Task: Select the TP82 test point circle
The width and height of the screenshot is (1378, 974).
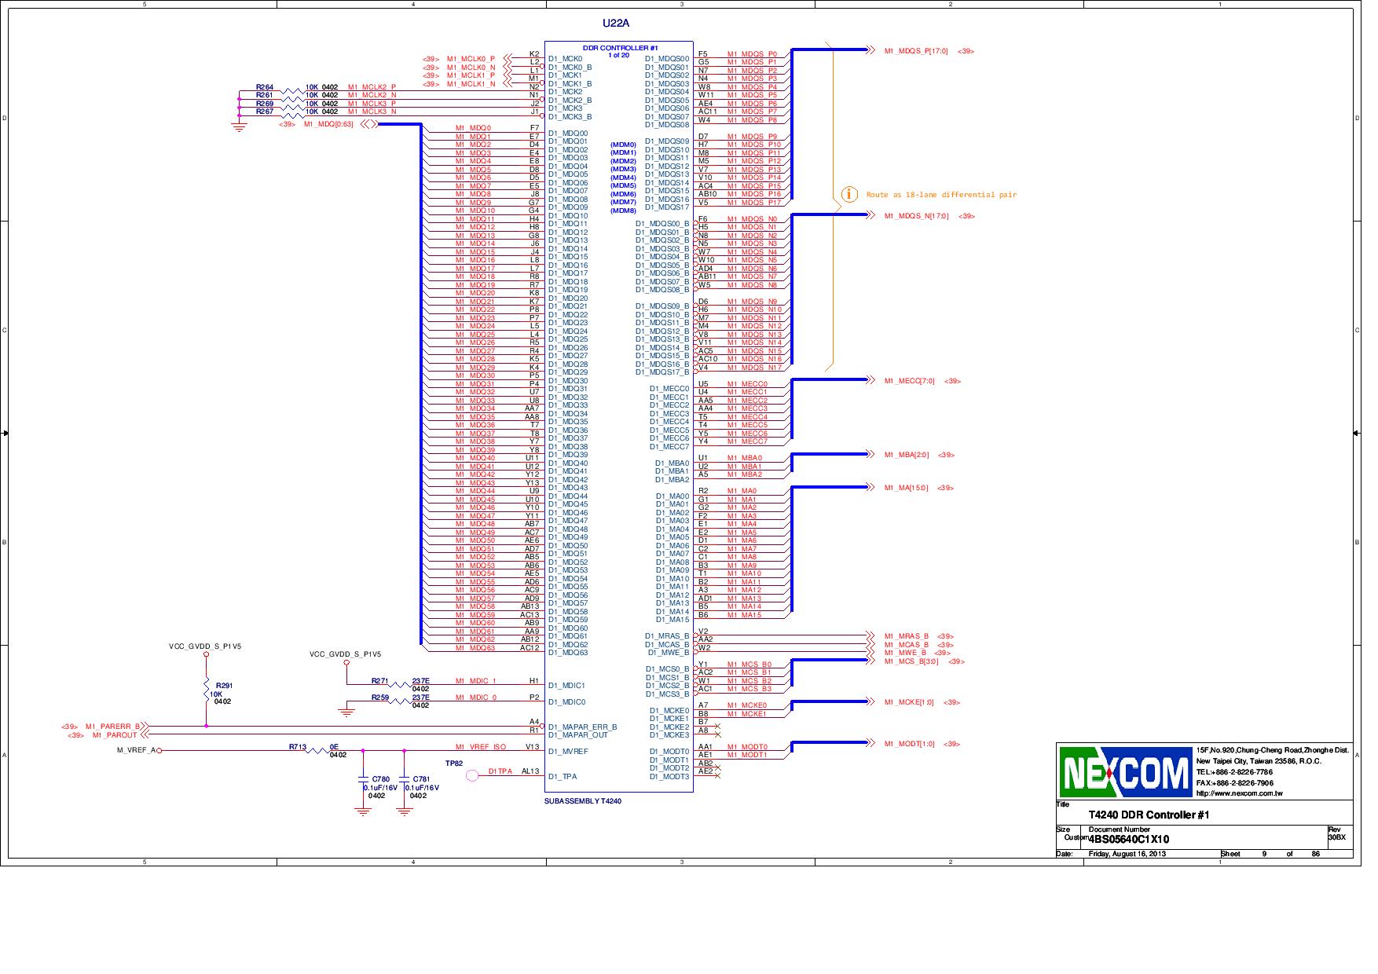Action: [x=471, y=776]
